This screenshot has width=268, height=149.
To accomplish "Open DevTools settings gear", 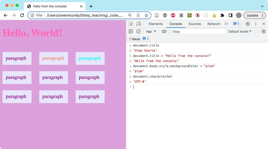I will (x=248, y=23).
